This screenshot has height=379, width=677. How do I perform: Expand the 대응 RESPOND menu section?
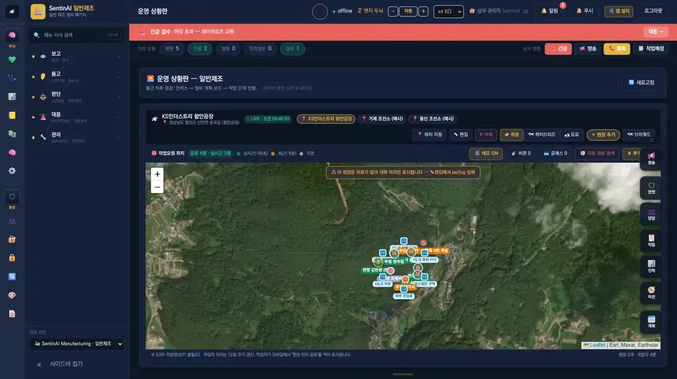(x=77, y=117)
